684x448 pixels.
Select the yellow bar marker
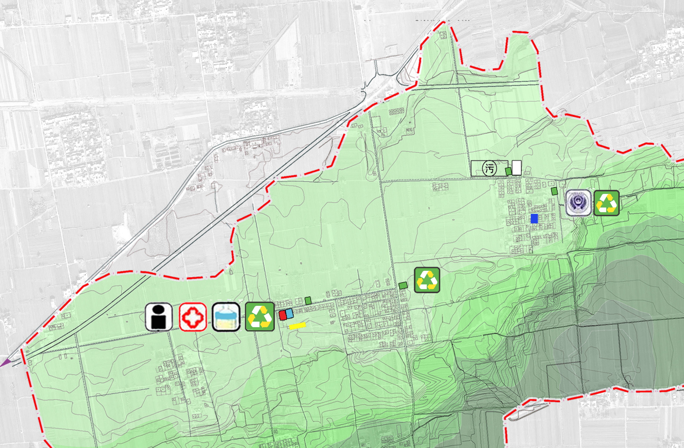(x=297, y=326)
